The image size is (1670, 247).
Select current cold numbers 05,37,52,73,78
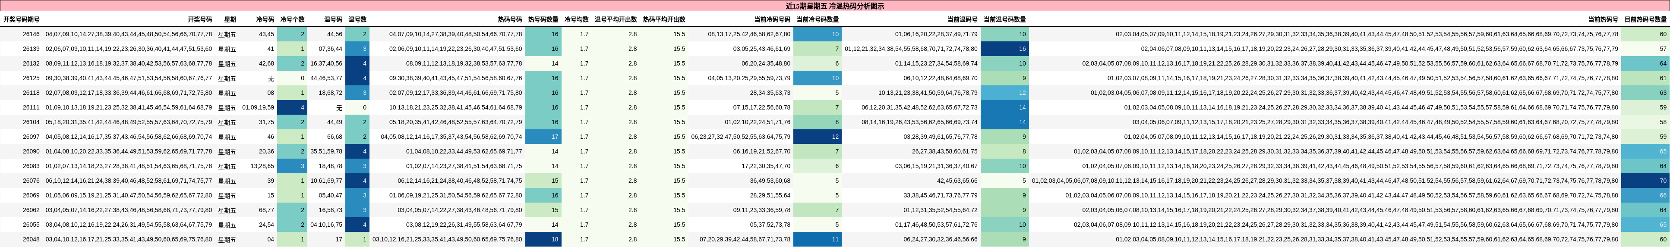pyautogui.click(x=770, y=225)
